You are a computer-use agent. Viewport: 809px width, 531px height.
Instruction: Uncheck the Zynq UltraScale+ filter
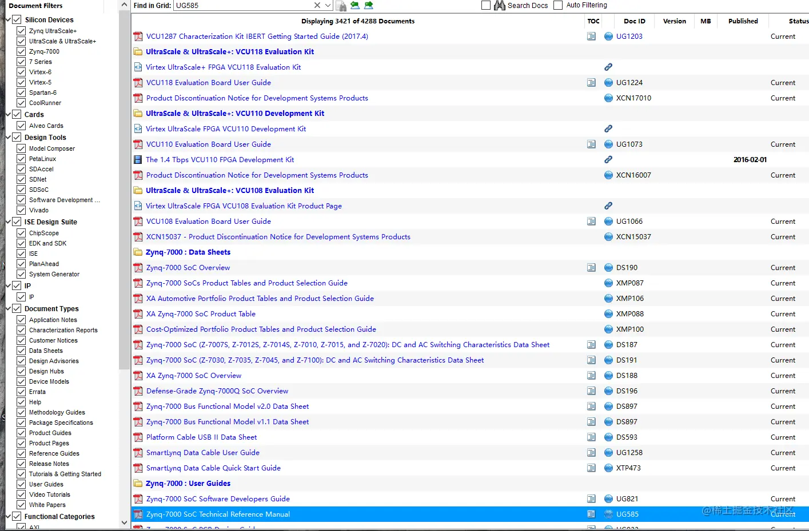click(21, 31)
